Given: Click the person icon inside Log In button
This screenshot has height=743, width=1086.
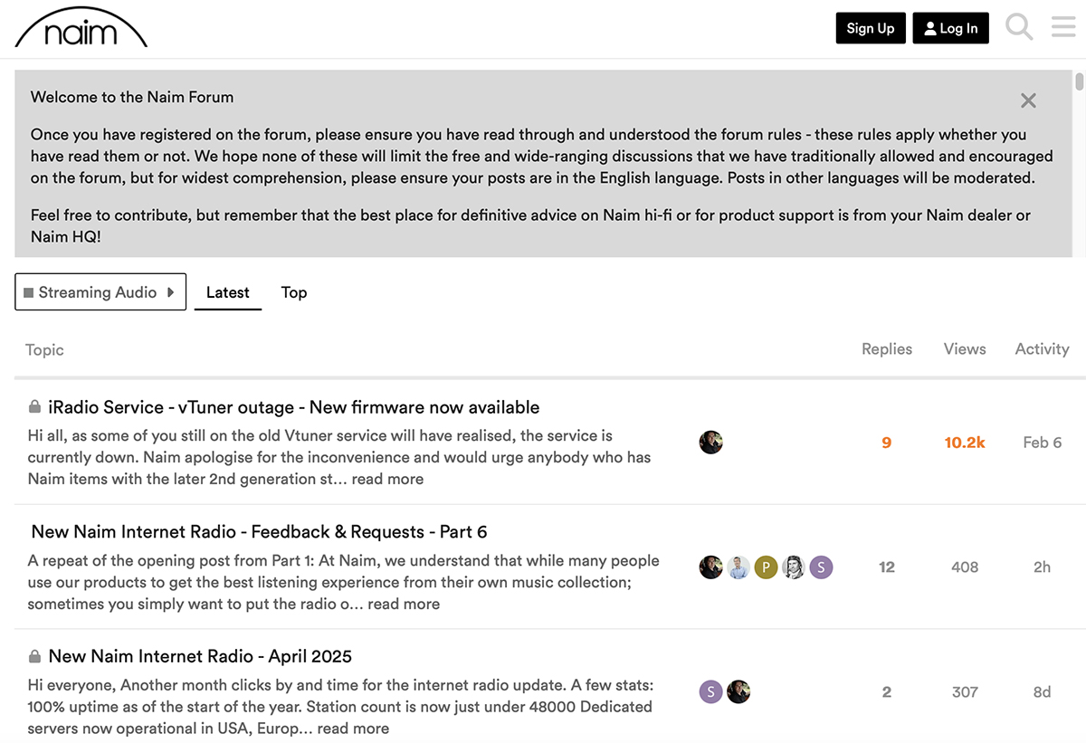Looking at the screenshot, I should click(x=929, y=28).
